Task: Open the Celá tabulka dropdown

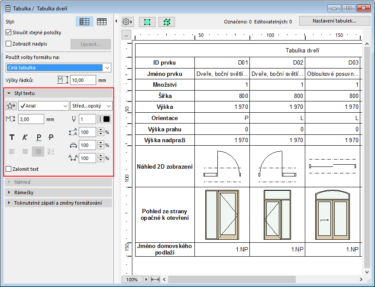Action: point(58,68)
